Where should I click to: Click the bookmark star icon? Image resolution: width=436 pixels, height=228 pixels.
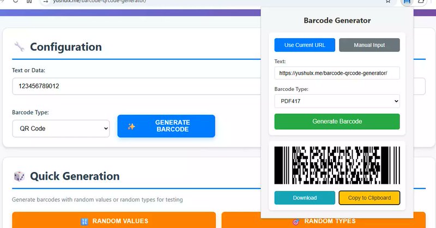coord(388,2)
